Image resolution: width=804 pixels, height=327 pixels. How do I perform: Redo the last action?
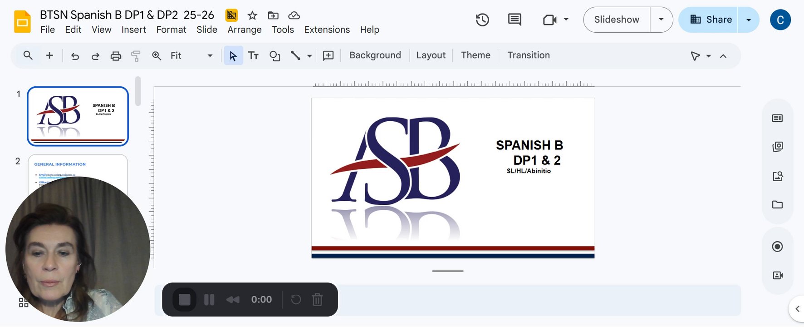95,56
